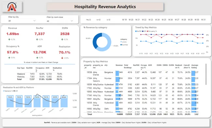Open the Filter by room class dropdown
The image size is (212, 128).
[60, 21]
